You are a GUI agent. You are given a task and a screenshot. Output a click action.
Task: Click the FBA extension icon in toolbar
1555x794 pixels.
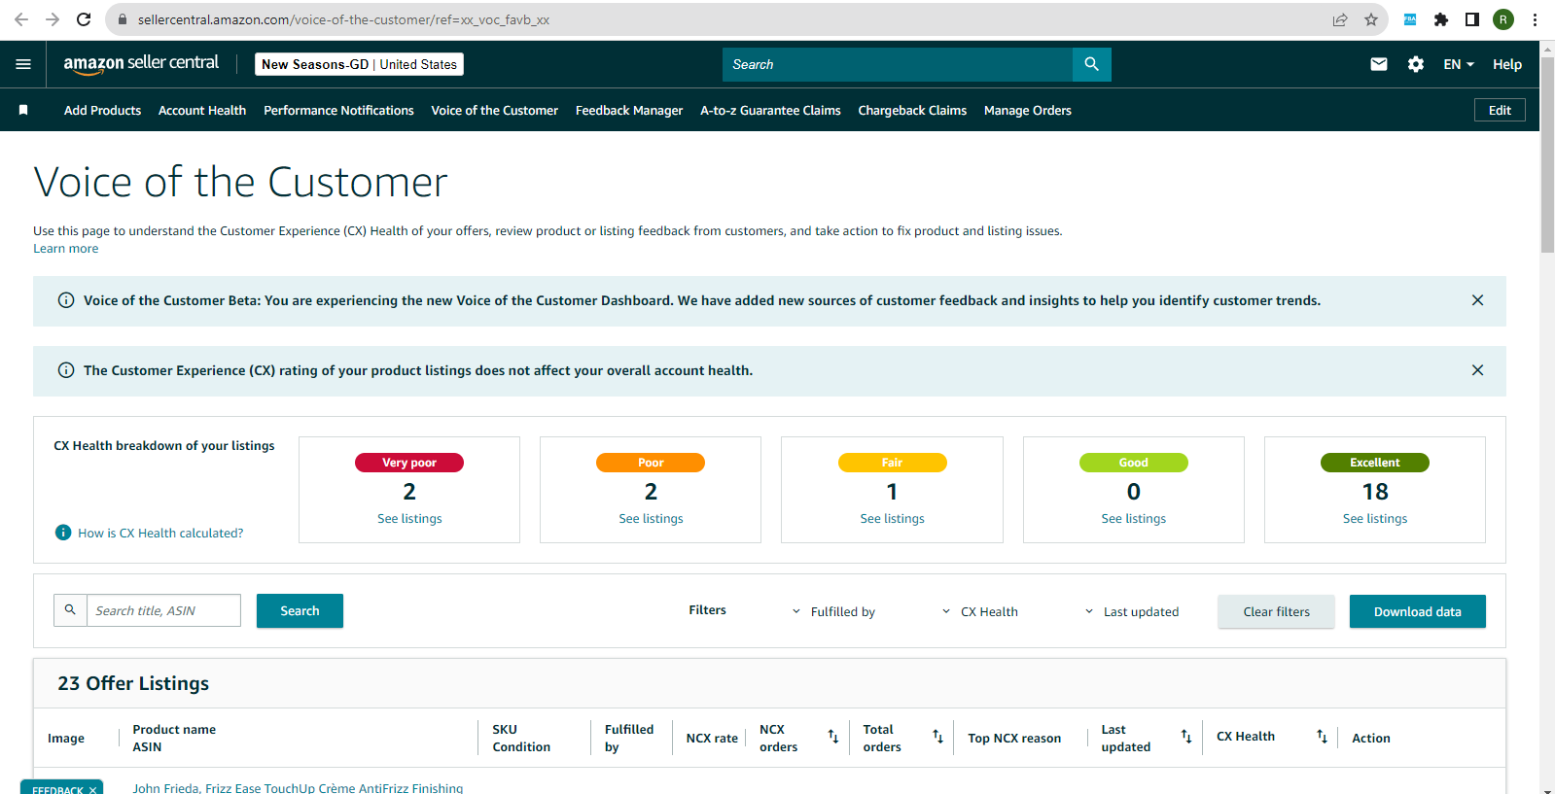tap(1410, 19)
